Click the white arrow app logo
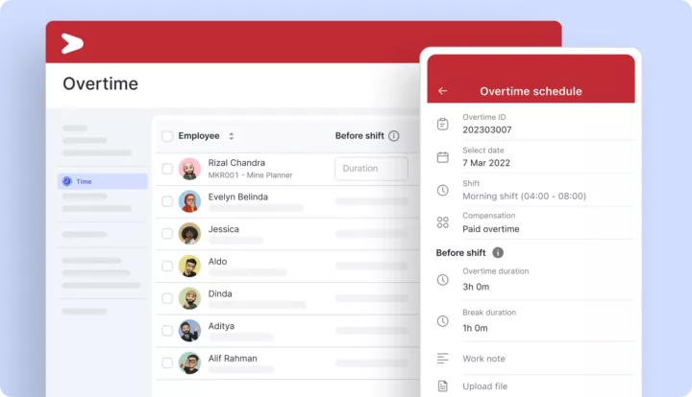Image resolution: width=692 pixels, height=397 pixels. 72,43
